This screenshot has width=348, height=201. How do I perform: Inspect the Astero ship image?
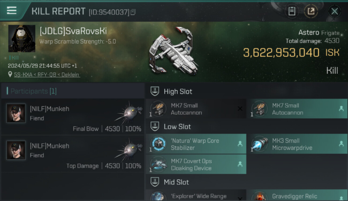173,51
